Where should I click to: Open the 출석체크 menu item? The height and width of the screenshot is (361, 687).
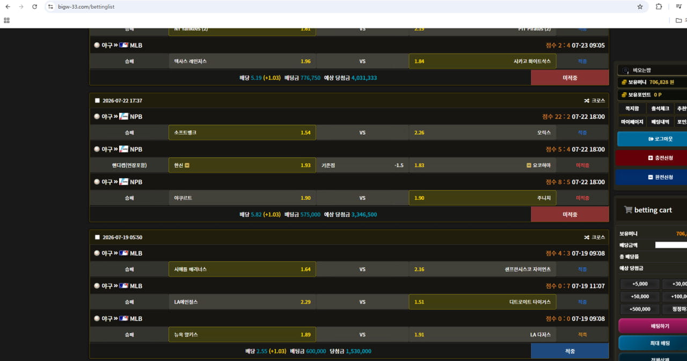[x=660, y=108]
